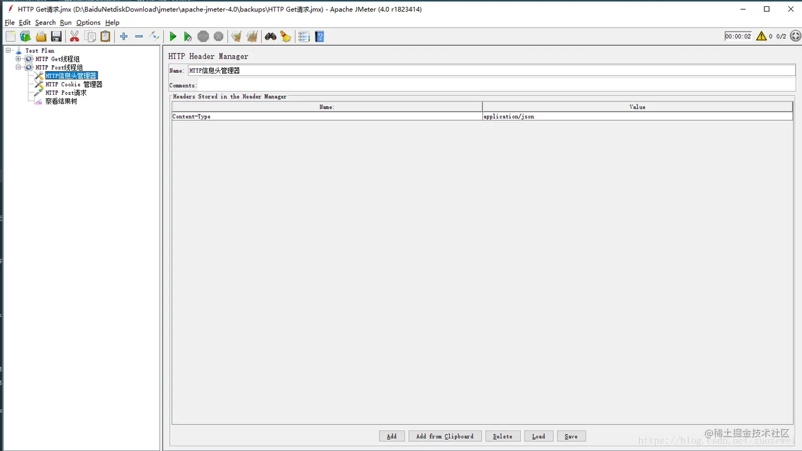The height and width of the screenshot is (451, 802).
Task: Save the test plan with the Save icon
Action: [56, 36]
